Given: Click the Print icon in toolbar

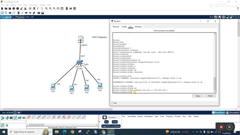Looking at the screenshot, I should (14, 9).
